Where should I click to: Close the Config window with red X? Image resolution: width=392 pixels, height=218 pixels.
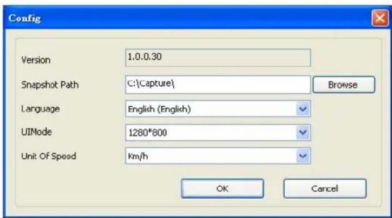pos(380,18)
